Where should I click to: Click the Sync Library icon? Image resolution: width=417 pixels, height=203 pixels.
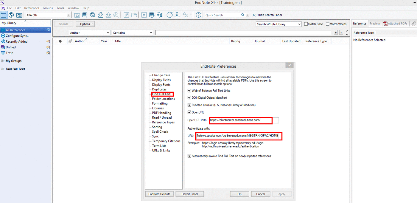point(169,15)
